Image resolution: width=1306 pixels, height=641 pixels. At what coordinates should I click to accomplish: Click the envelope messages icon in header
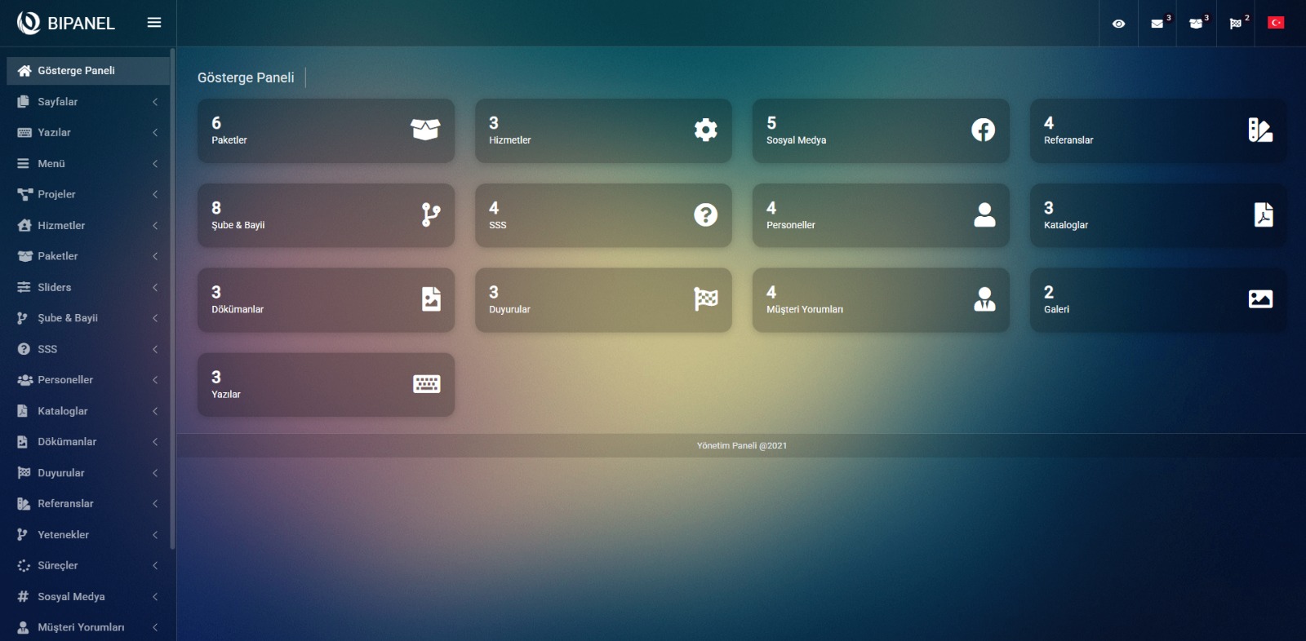(1157, 24)
